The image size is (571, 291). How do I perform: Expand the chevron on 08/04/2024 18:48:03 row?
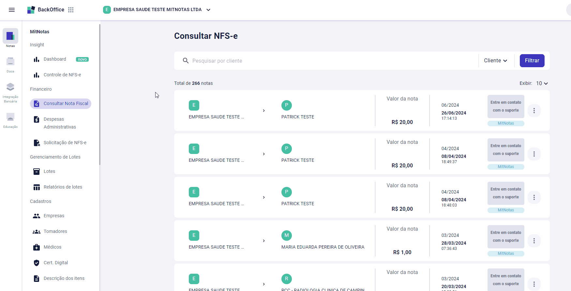point(264,197)
